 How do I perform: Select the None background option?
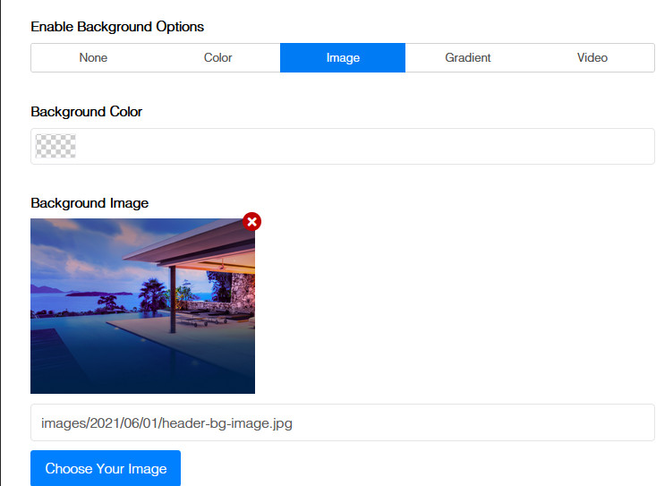click(93, 57)
